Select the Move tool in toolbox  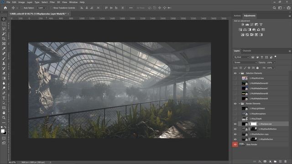click(x=4, y=19)
